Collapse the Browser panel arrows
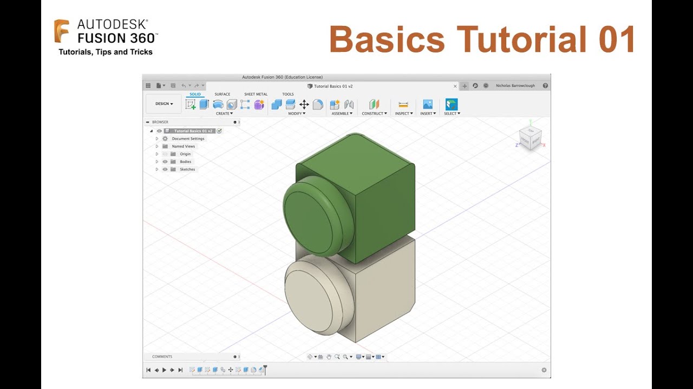 (x=148, y=122)
